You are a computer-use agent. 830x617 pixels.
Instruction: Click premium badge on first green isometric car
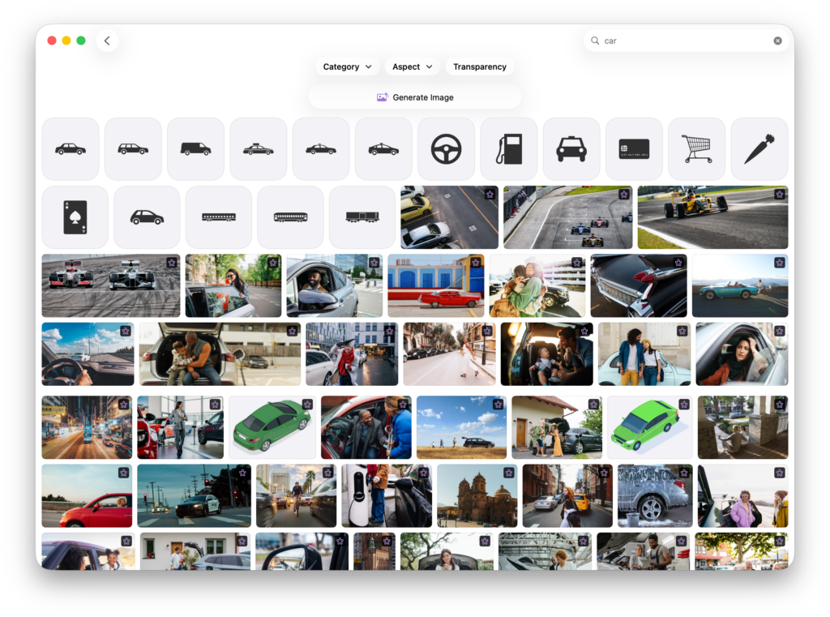coord(307,405)
